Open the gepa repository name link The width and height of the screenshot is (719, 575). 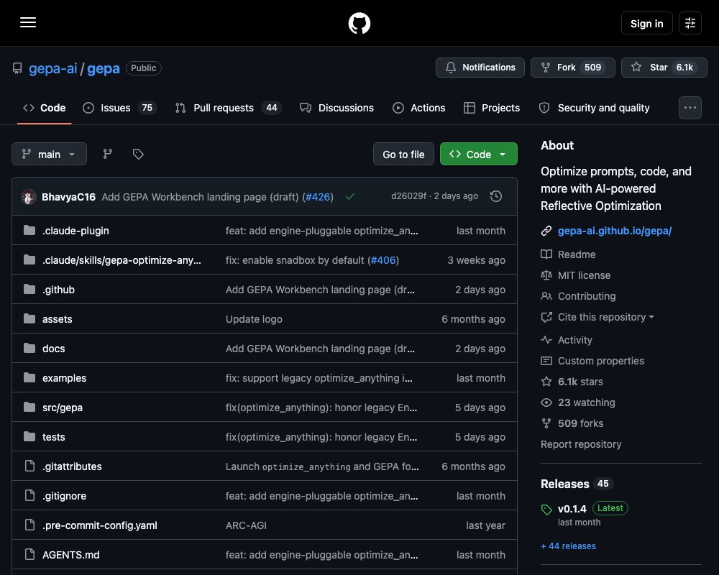point(103,68)
